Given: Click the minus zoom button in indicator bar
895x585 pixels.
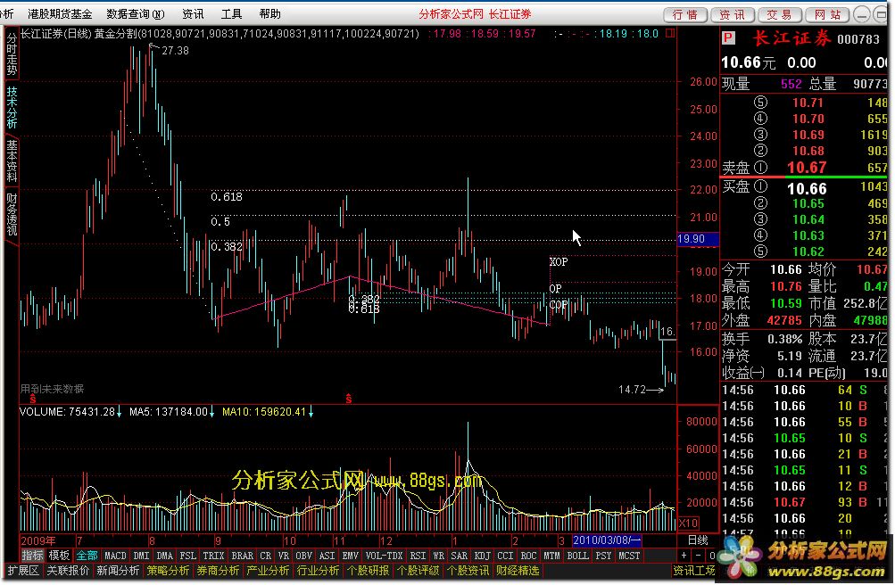Looking at the screenshot, I should click(x=698, y=556).
